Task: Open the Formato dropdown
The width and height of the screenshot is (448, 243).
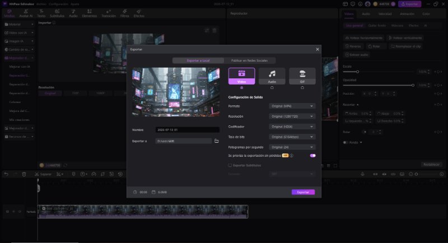Action: point(292,106)
